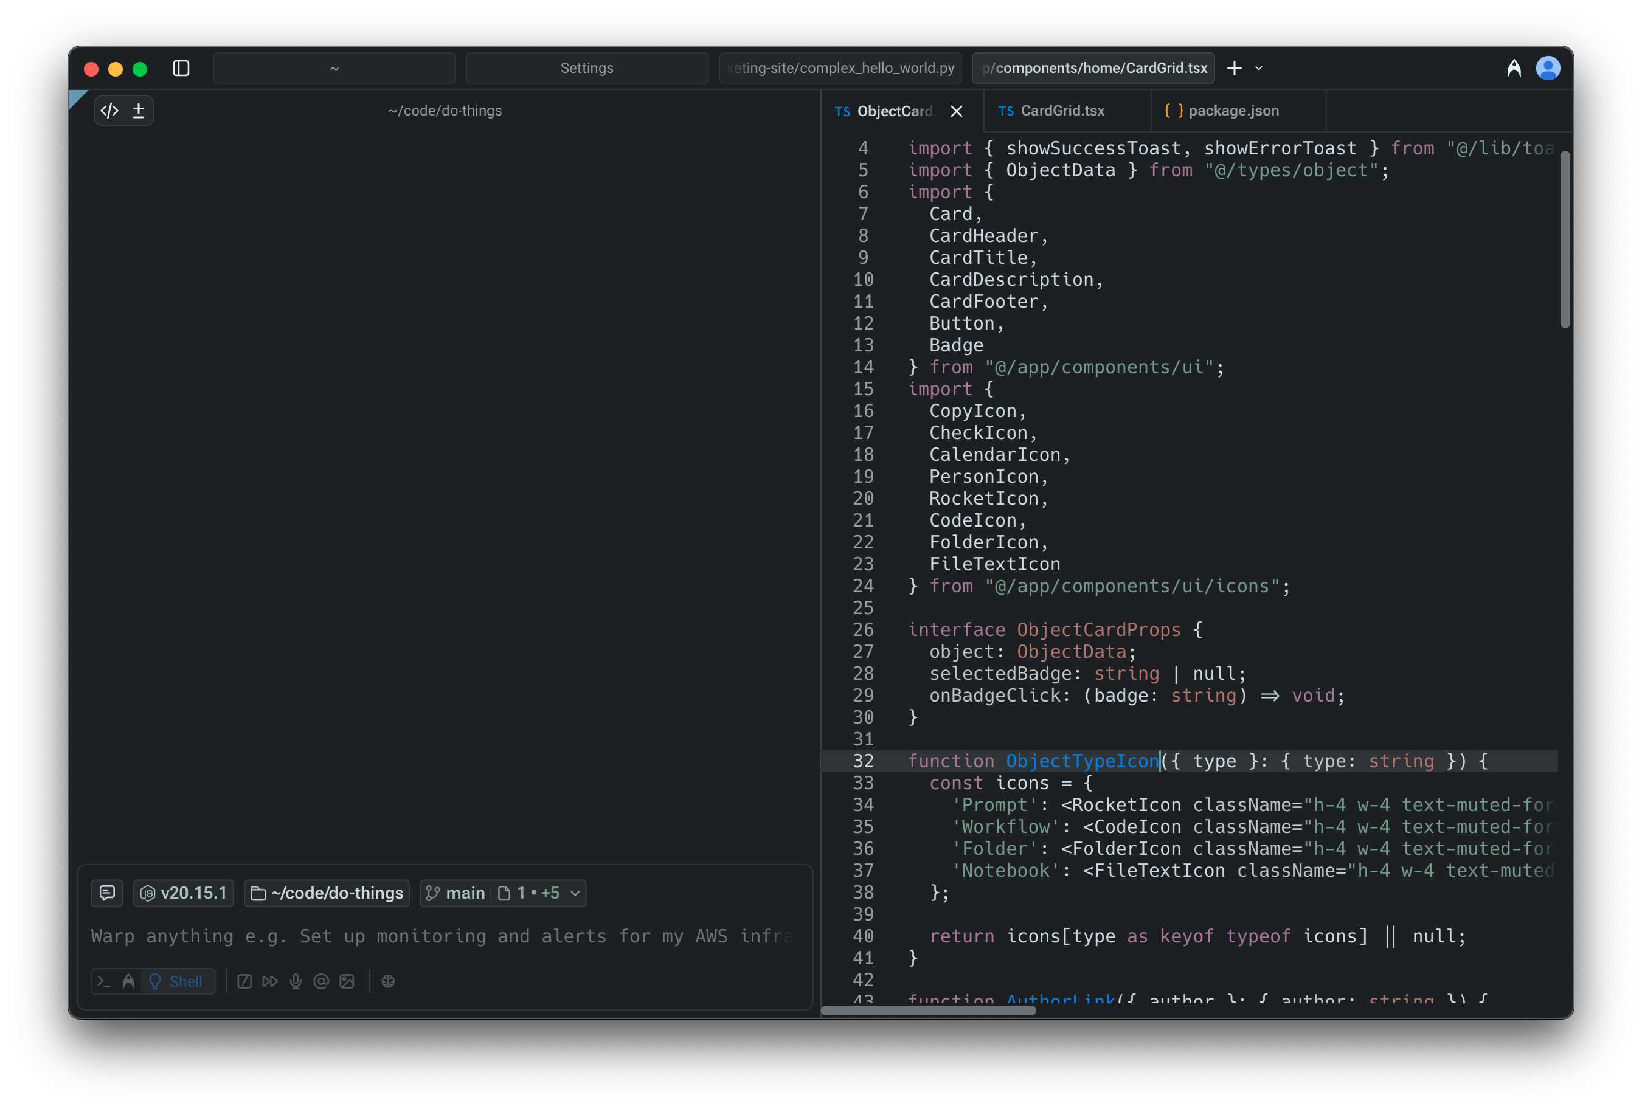Toggle the left sidebar panel icon

(181, 68)
